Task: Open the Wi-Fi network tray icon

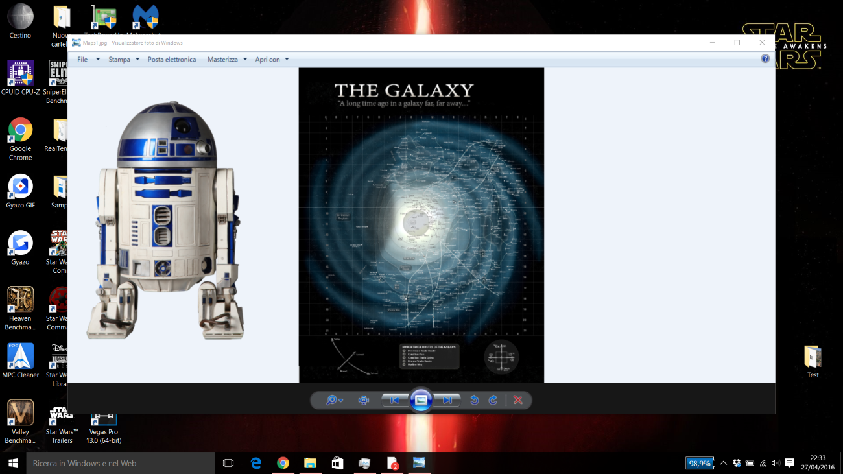Action: pos(763,463)
